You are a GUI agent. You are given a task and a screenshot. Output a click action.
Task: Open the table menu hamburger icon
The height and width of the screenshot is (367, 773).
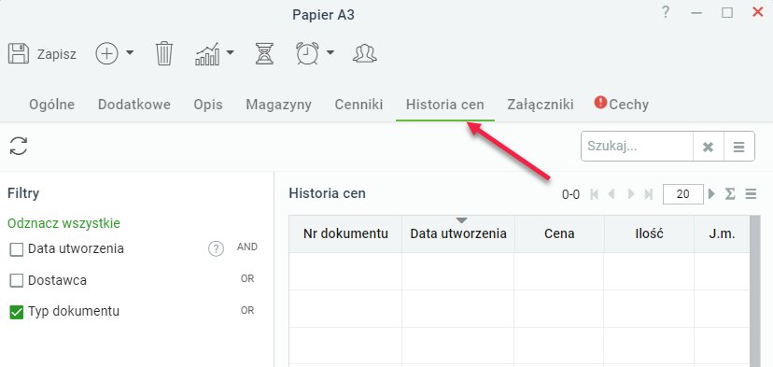[x=751, y=194]
